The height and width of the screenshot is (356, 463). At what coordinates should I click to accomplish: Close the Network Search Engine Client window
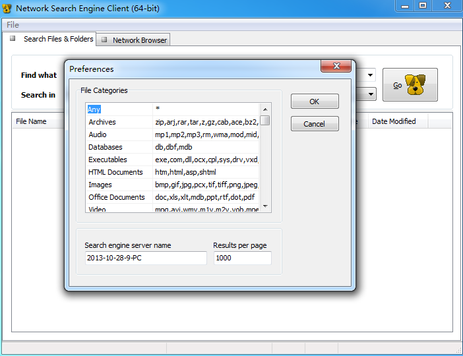tap(447, 6)
